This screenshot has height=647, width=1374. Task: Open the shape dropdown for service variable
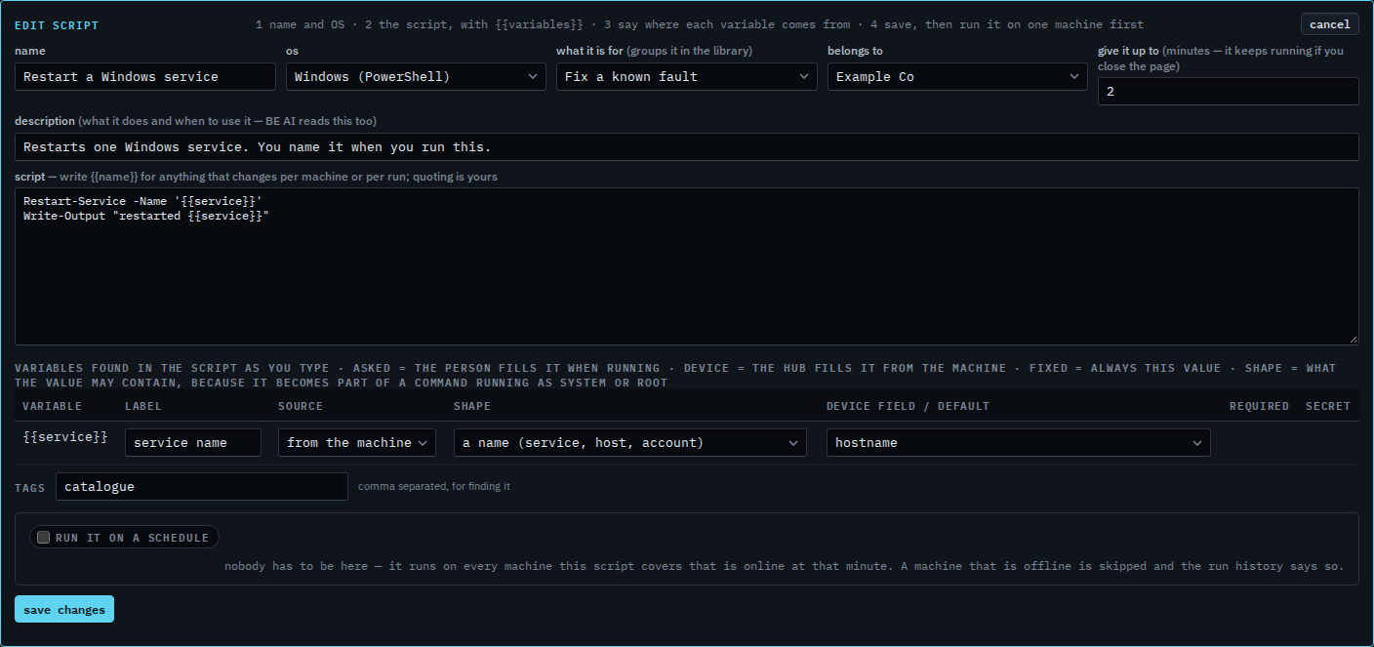pyautogui.click(x=630, y=442)
